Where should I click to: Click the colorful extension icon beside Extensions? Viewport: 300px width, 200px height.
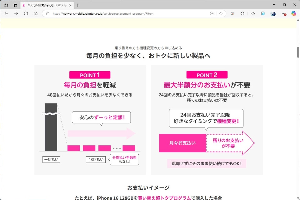(232, 13)
